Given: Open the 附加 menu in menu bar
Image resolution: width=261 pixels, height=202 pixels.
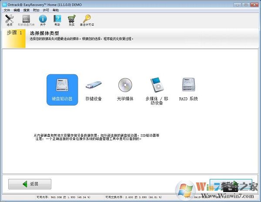Looking at the screenshot, I should (x=36, y=10).
